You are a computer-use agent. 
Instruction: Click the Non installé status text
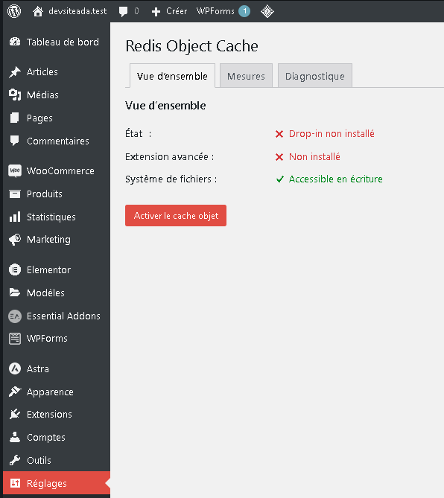pos(314,156)
